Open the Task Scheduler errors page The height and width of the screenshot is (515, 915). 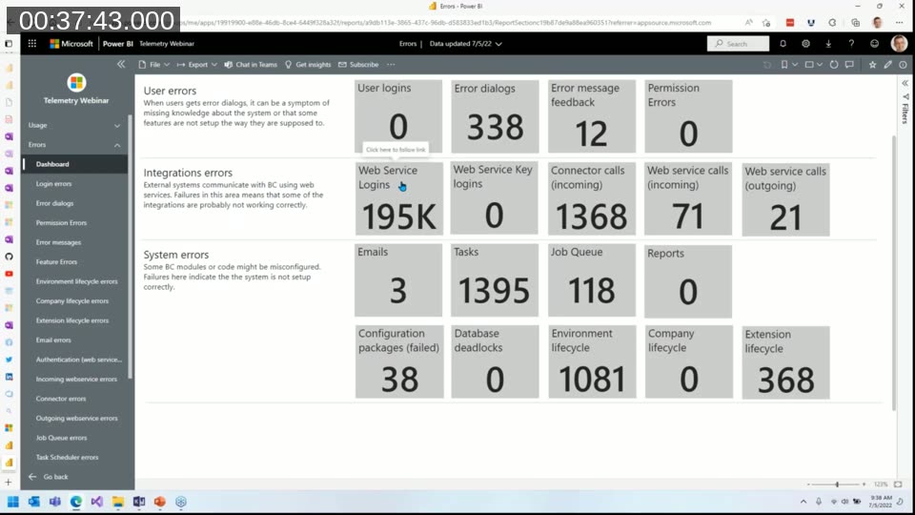(67, 457)
